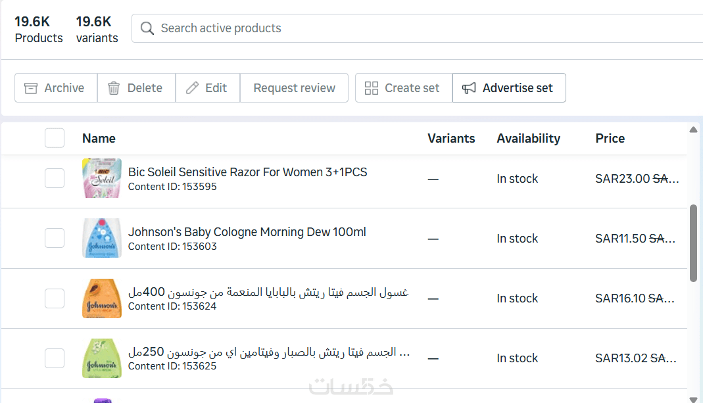The height and width of the screenshot is (403, 703).
Task: Click the Request review button
Action: (294, 88)
